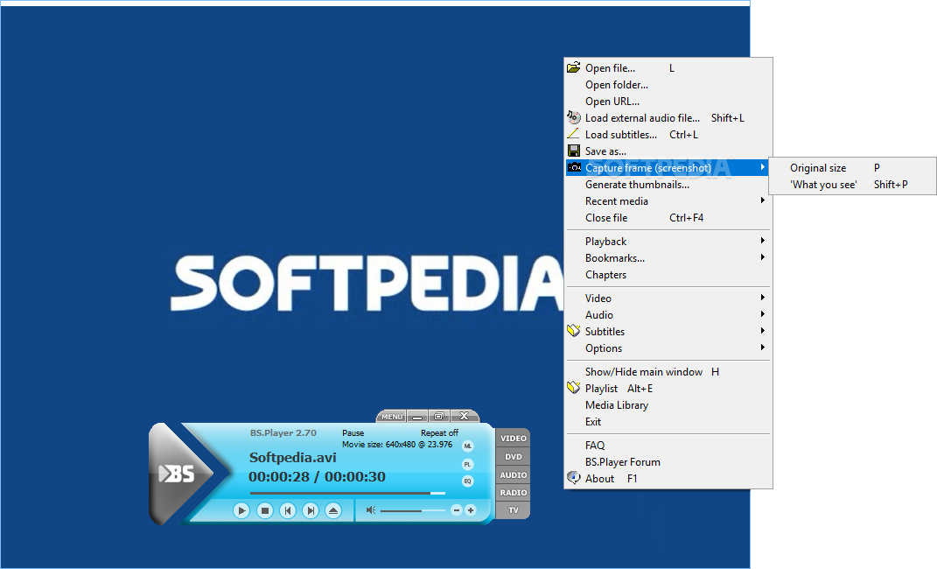Expand the Subtitles submenu
The width and height of the screenshot is (937, 569).
[x=668, y=332]
